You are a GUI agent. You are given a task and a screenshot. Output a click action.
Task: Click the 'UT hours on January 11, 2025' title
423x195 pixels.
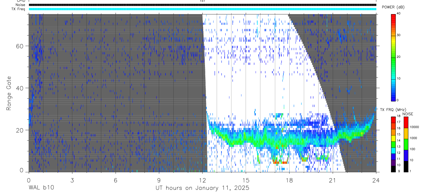[x=202, y=188]
